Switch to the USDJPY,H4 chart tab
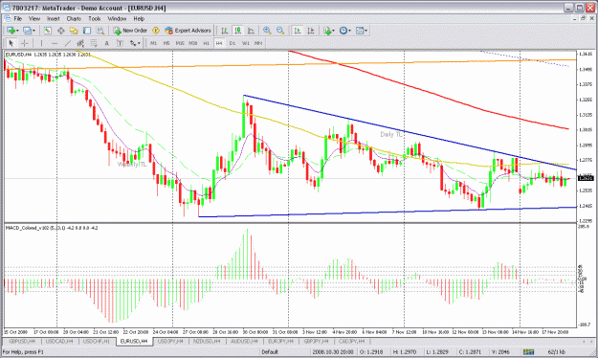 pyautogui.click(x=170, y=341)
